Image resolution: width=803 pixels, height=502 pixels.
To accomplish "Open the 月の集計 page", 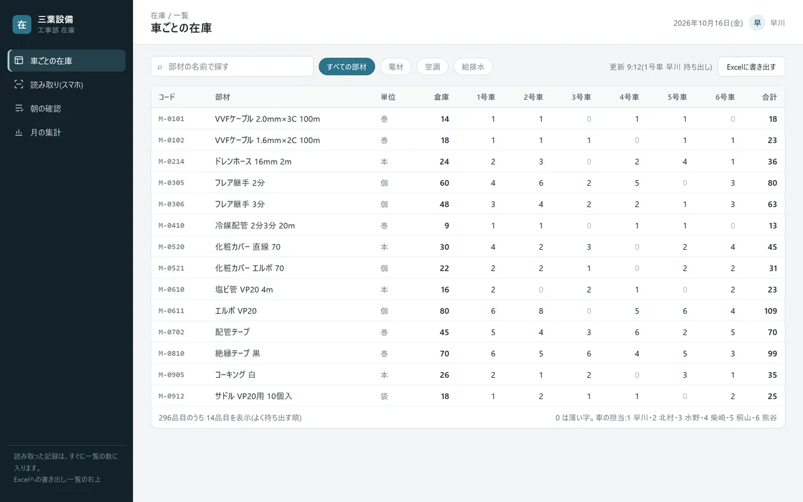I will tap(66, 132).
